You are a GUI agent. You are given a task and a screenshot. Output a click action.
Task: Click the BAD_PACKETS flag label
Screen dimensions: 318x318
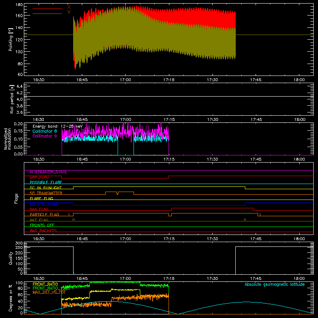[43, 231]
